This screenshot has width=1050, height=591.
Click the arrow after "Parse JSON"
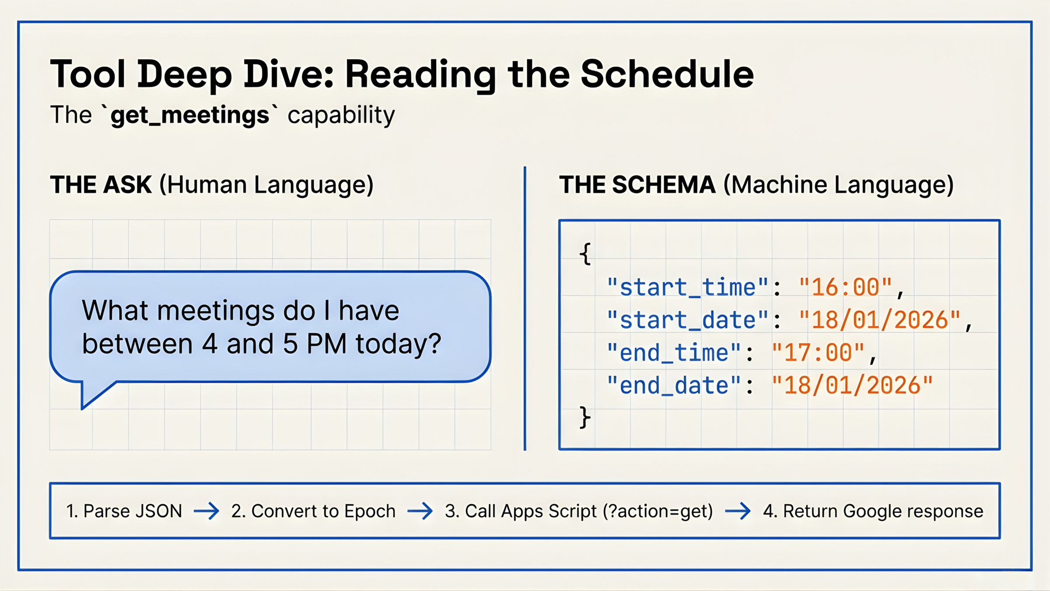click(x=206, y=511)
